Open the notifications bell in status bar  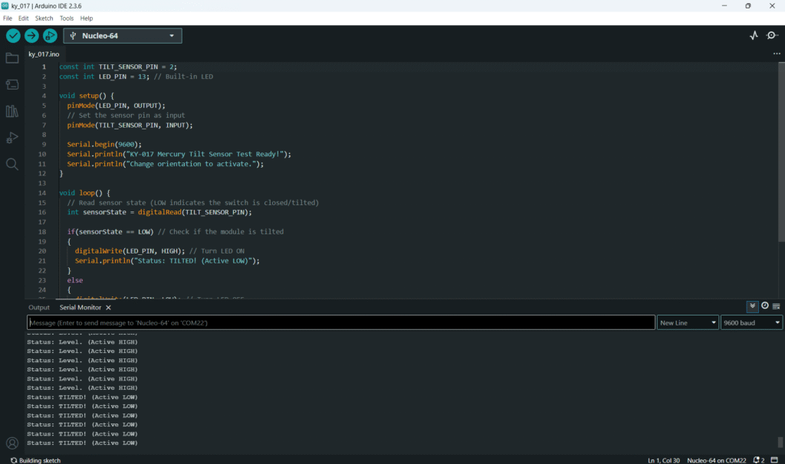[x=757, y=460]
